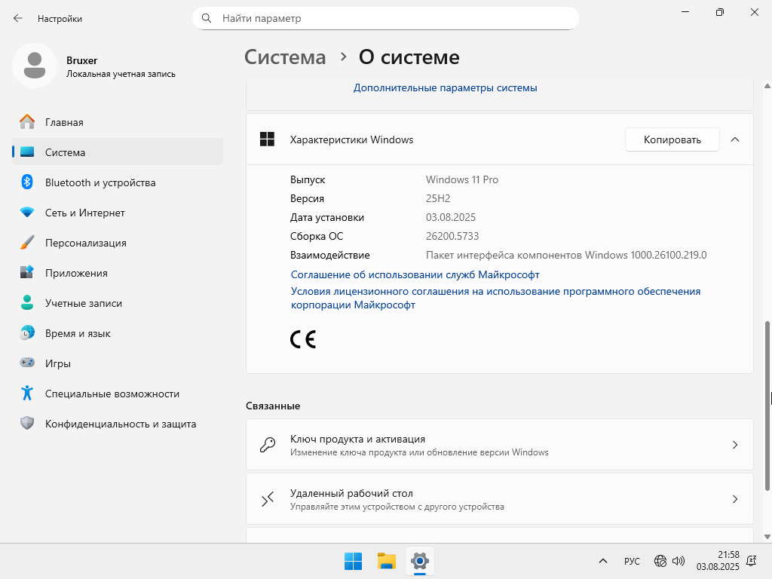Click the Специальные возможности accessibility icon
This screenshot has width=772, height=579.
[27, 393]
